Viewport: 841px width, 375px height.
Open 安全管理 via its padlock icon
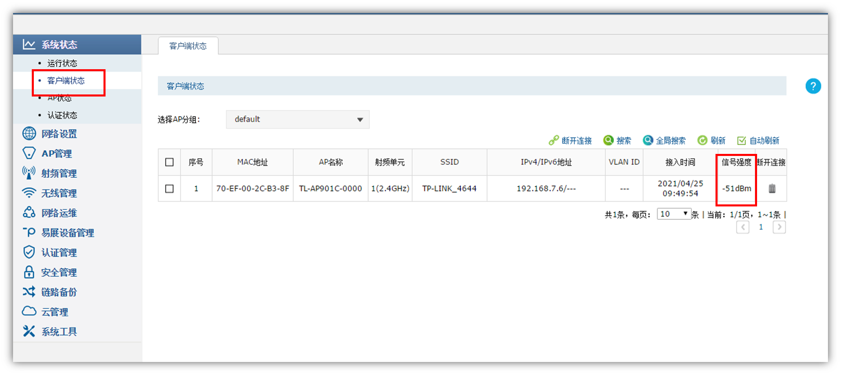click(x=29, y=272)
